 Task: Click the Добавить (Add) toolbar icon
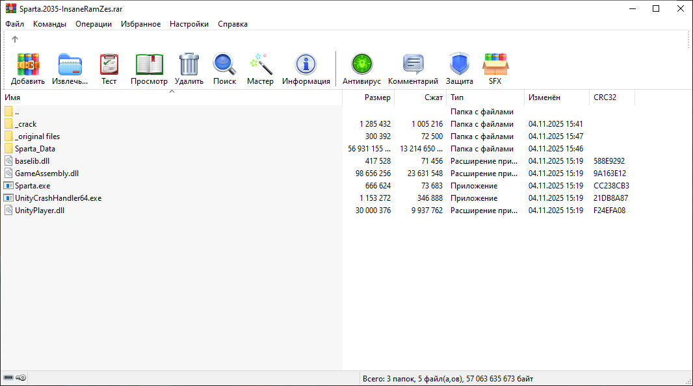click(x=28, y=65)
